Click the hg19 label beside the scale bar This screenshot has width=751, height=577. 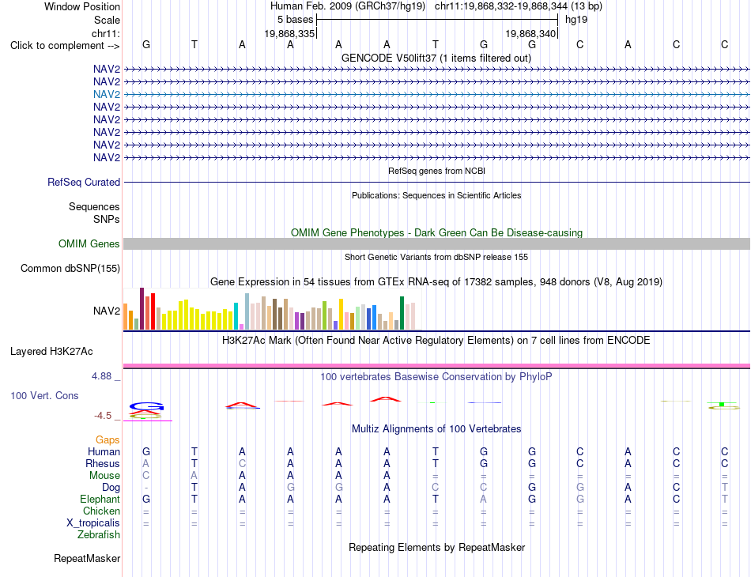576,20
